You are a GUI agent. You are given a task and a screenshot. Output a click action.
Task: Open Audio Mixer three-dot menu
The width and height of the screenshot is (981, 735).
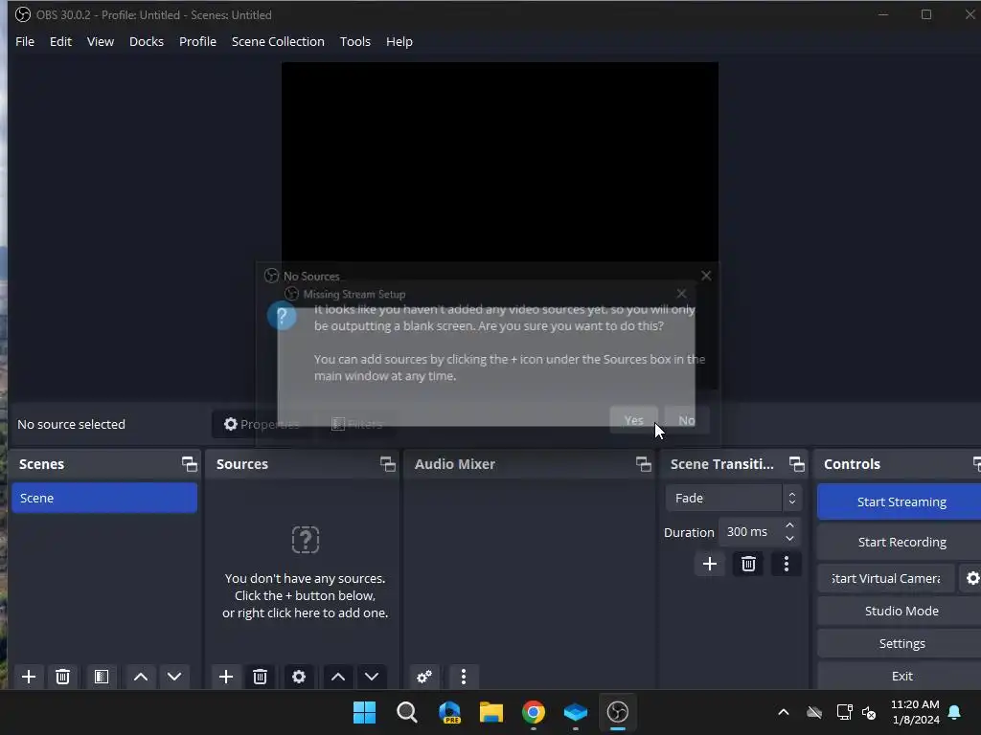pyautogui.click(x=463, y=677)
